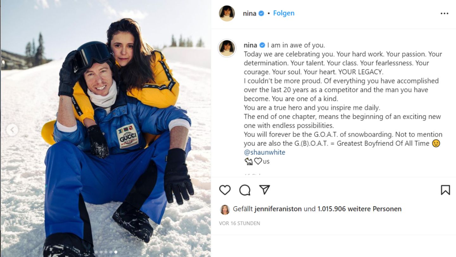Click the VOR 16 STUNDEN timestamp
Image resolution: width=456 pixels, height=257 pixels.
click(x=239, y=223)
